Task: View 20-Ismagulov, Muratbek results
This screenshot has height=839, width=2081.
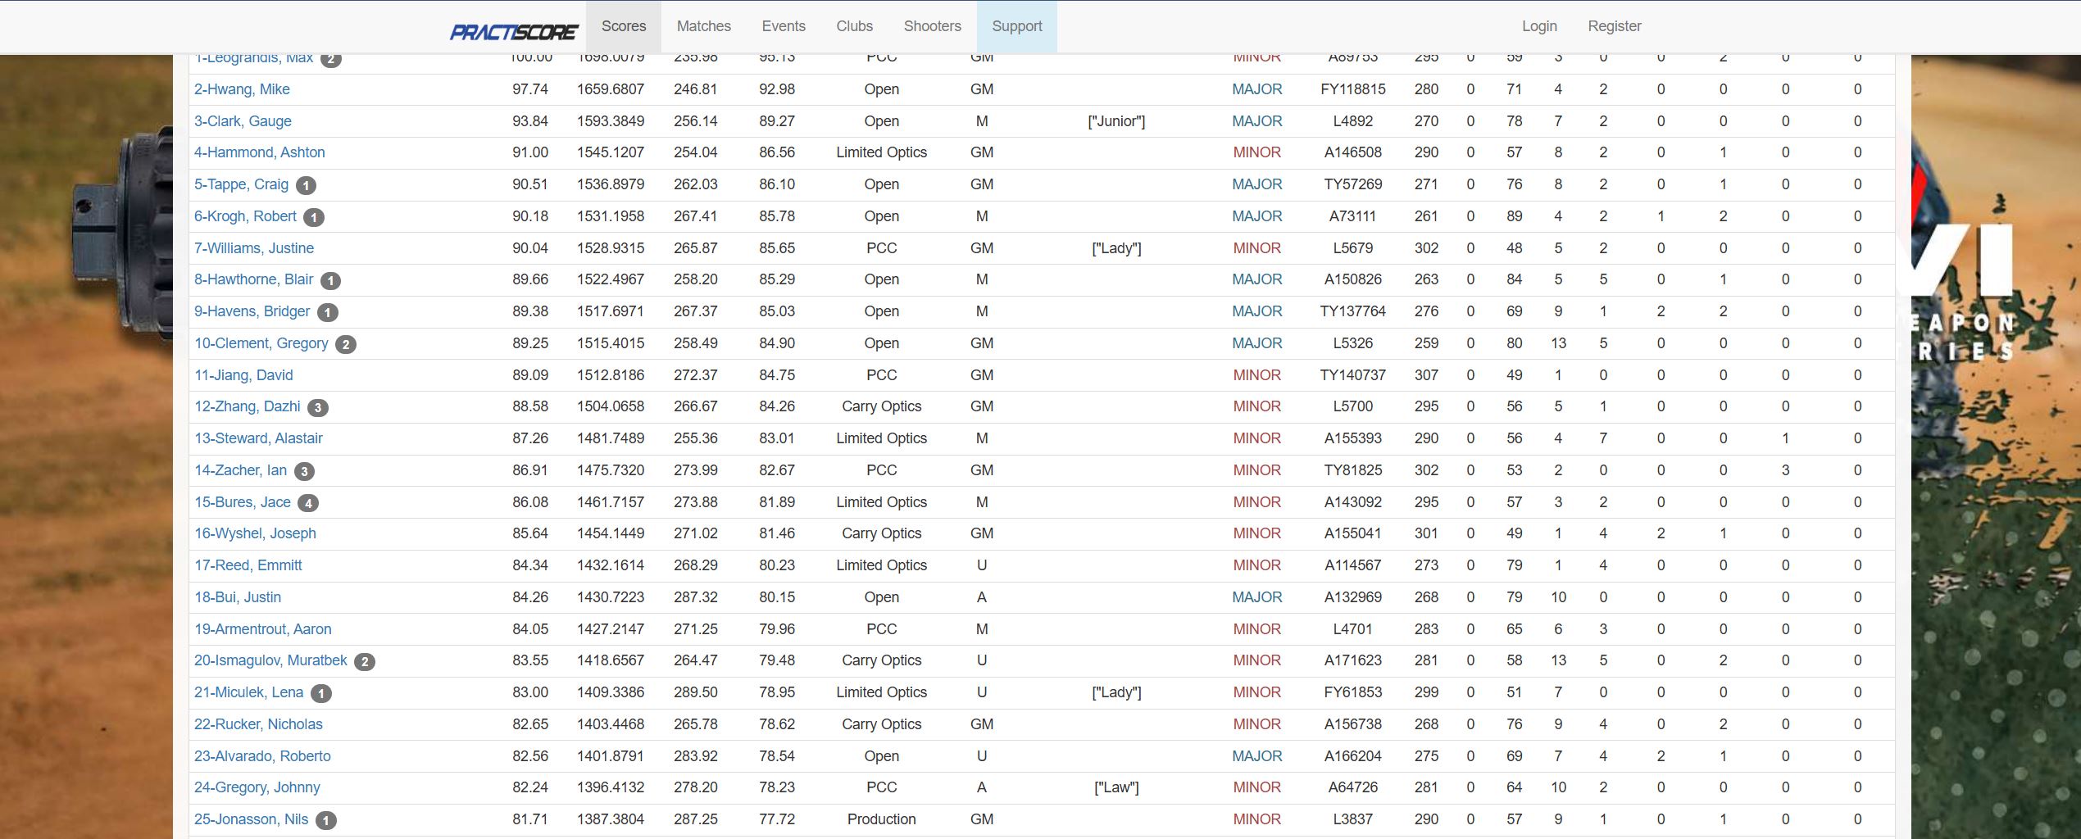Action: 270,660
